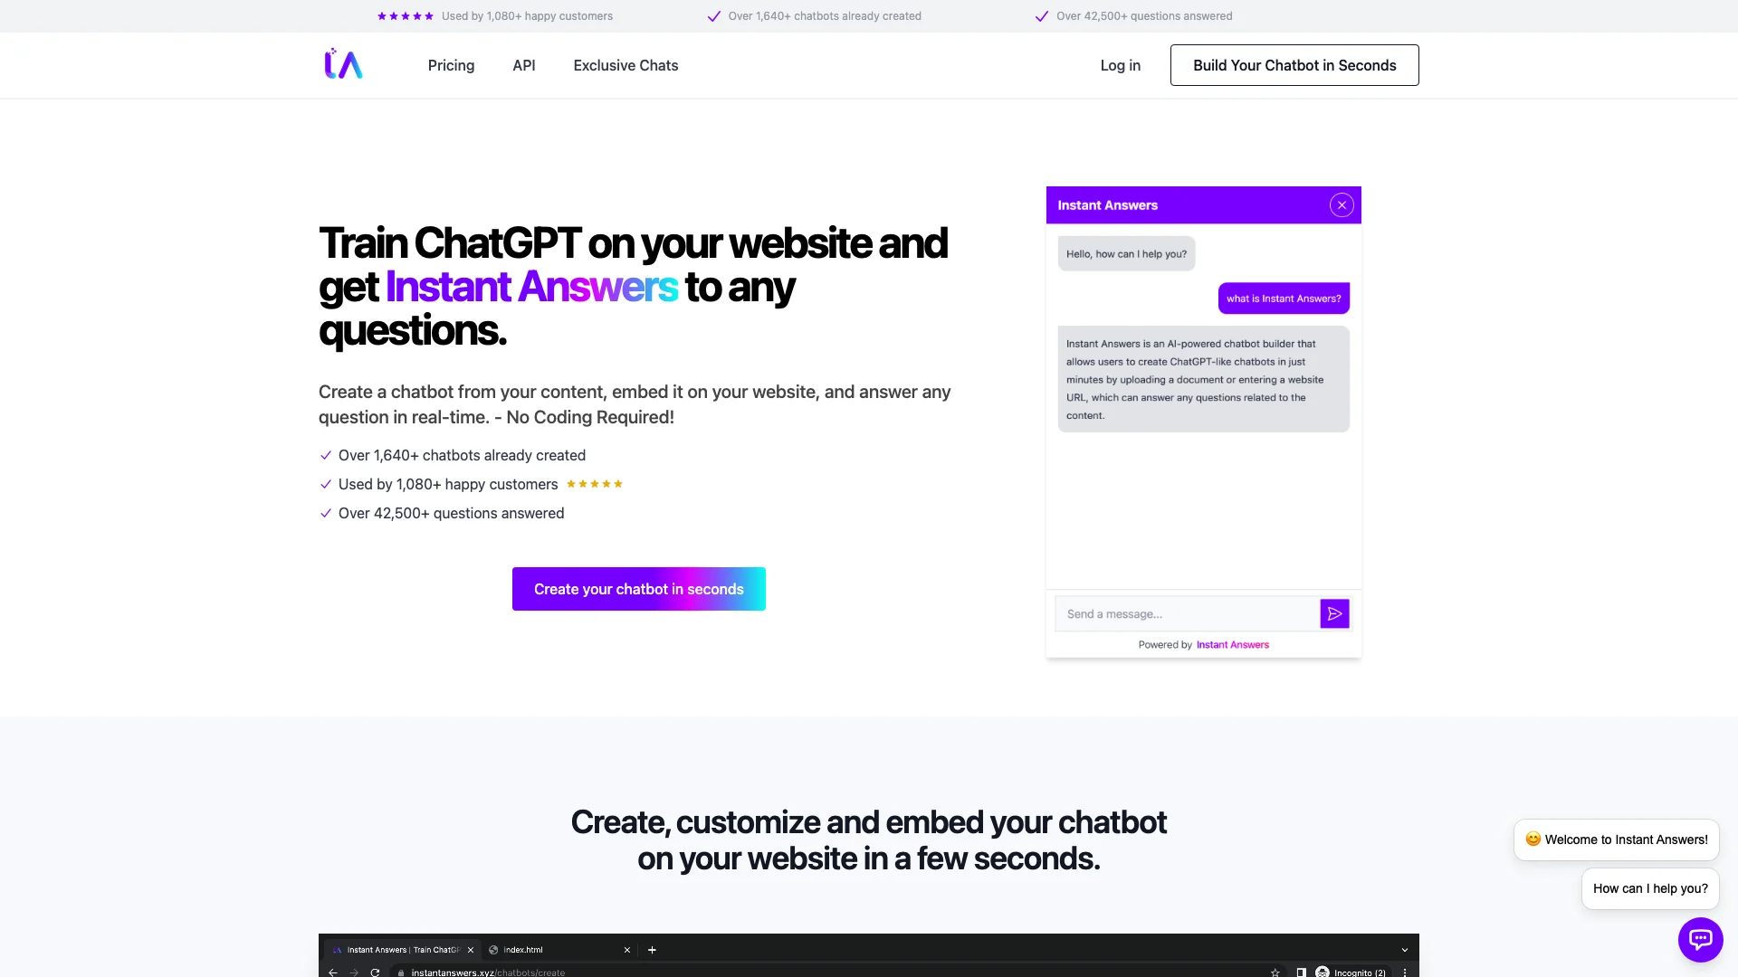Click 'Create your chatbot in seconds' CTA button
Image resolution: width=1738 pixels, height=977 pixels.
[x=638, y=588]
